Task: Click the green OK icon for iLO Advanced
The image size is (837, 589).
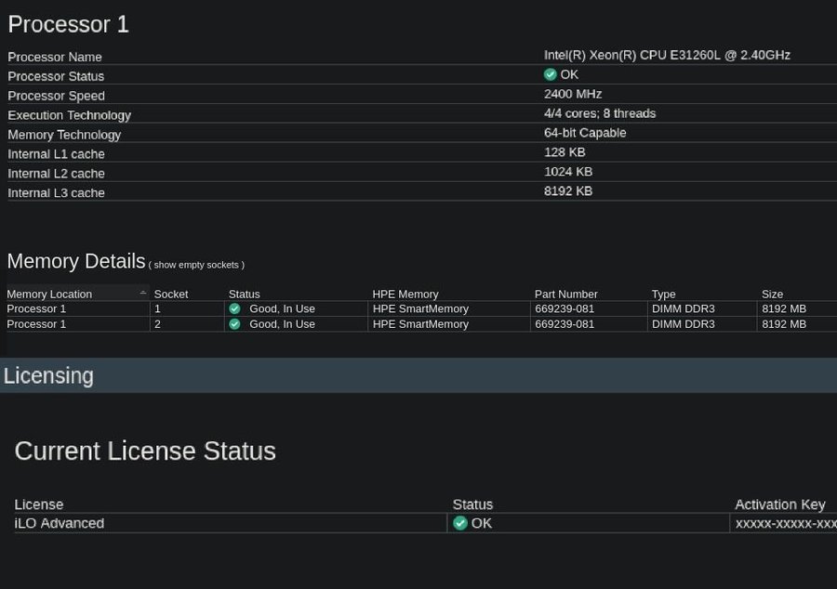Action: [x=459, y=523]
